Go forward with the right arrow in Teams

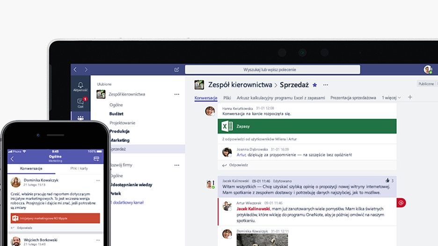(x=86, y=70)
